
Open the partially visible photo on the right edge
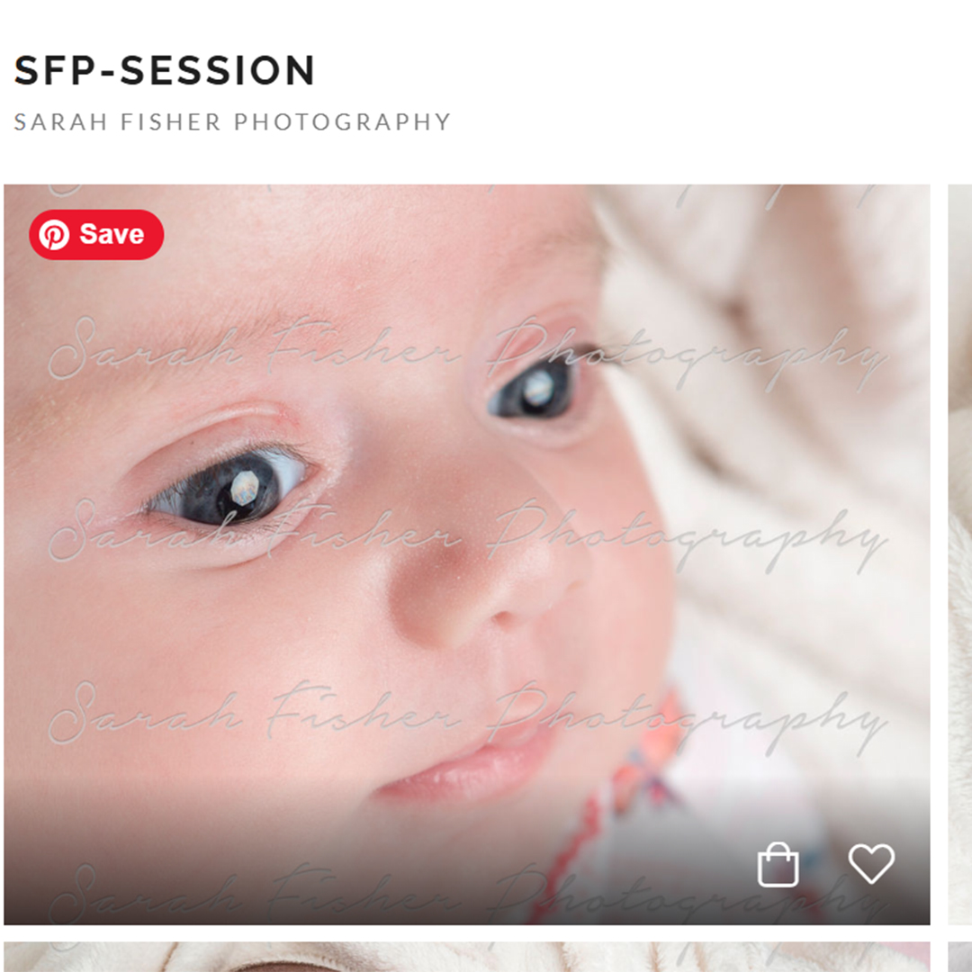coord(960,553)
